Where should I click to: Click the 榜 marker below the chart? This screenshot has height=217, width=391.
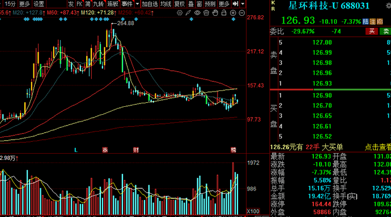click(233, 150)
